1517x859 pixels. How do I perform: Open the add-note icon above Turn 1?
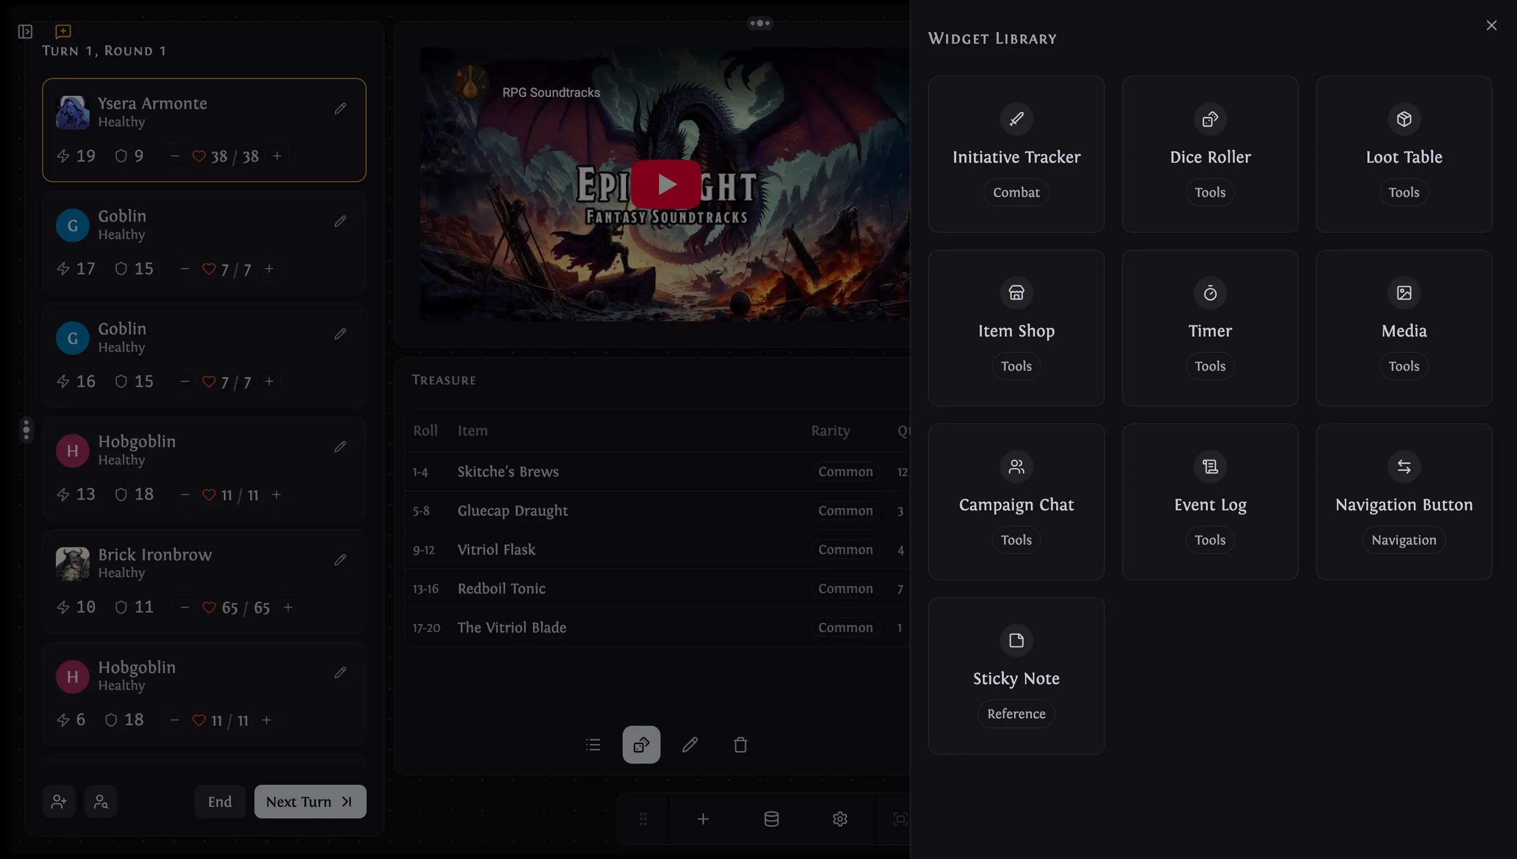coord(63,31)
